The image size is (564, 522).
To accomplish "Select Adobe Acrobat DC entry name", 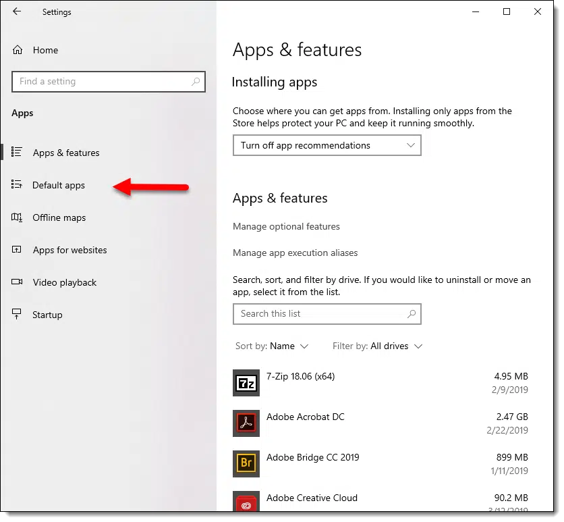I will [306, 417].
